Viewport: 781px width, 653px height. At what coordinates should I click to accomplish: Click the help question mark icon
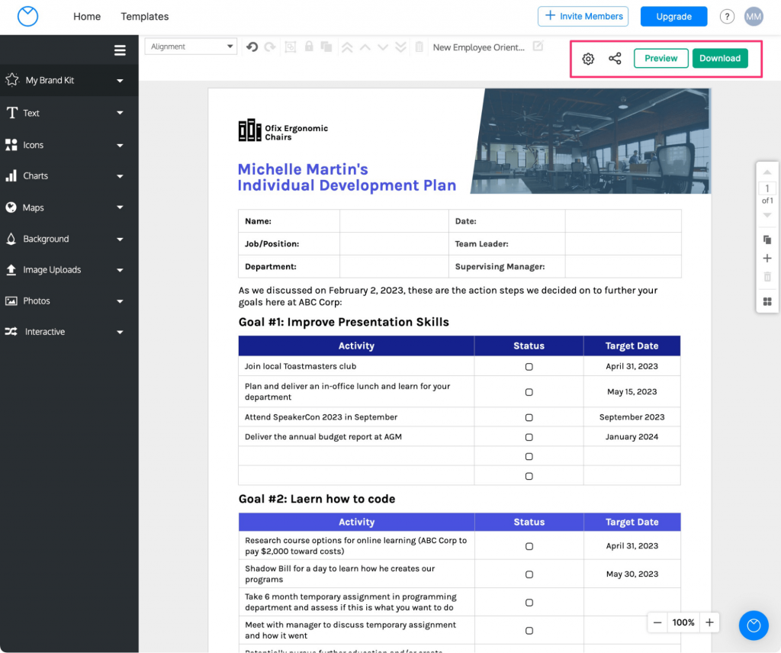point(727,17)
